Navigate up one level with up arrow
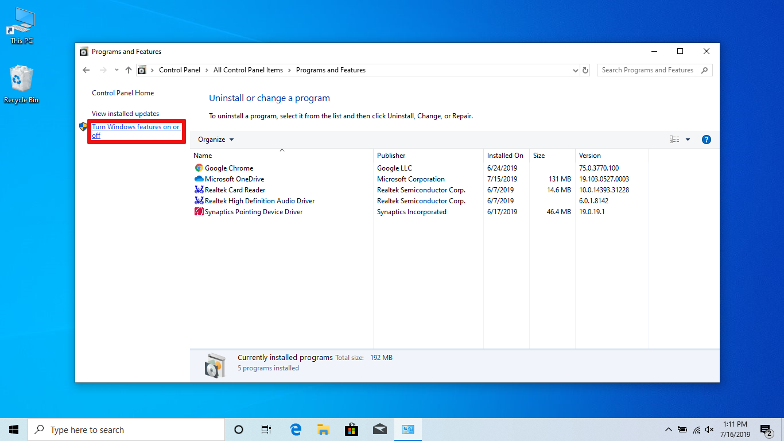This screenshot has height=441, width=784. 129,70
